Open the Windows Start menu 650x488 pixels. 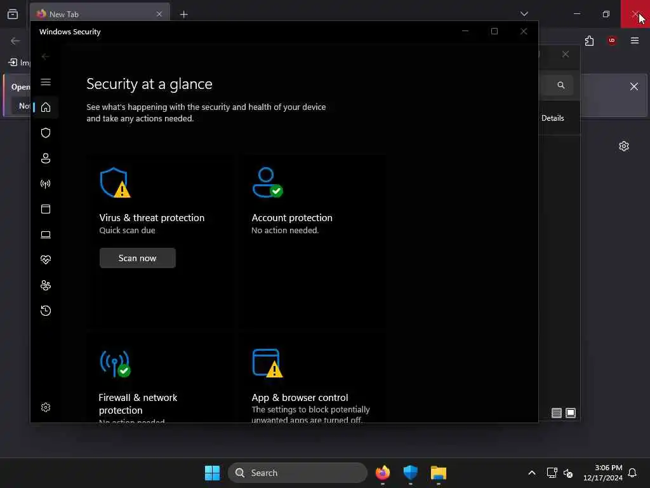(212, 473)
